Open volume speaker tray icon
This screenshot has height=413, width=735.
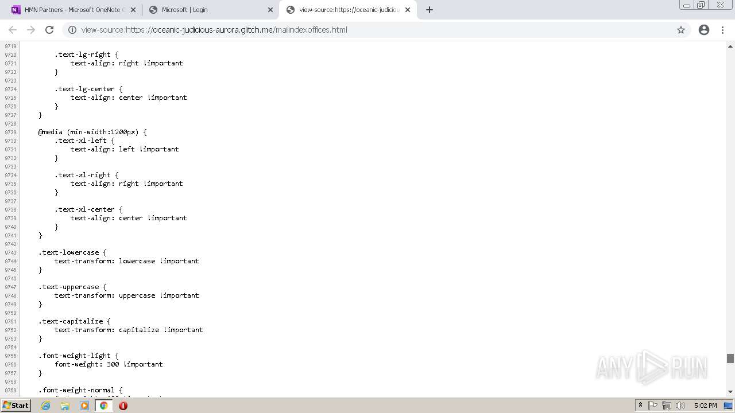click(x=680, y=406)
